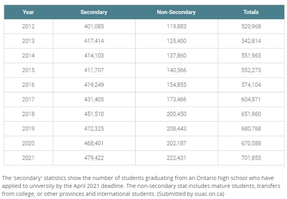Click the 2018 year cell
Image resolution: width=287 pixels, height=199 pixels.
29,114
